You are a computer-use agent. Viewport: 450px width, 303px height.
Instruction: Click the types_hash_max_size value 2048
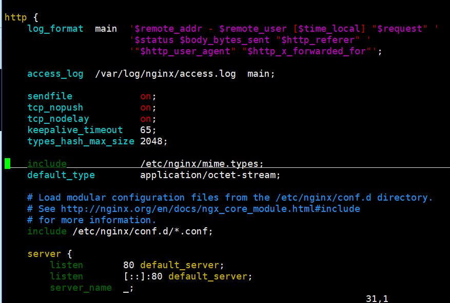[x=152, y=141]
